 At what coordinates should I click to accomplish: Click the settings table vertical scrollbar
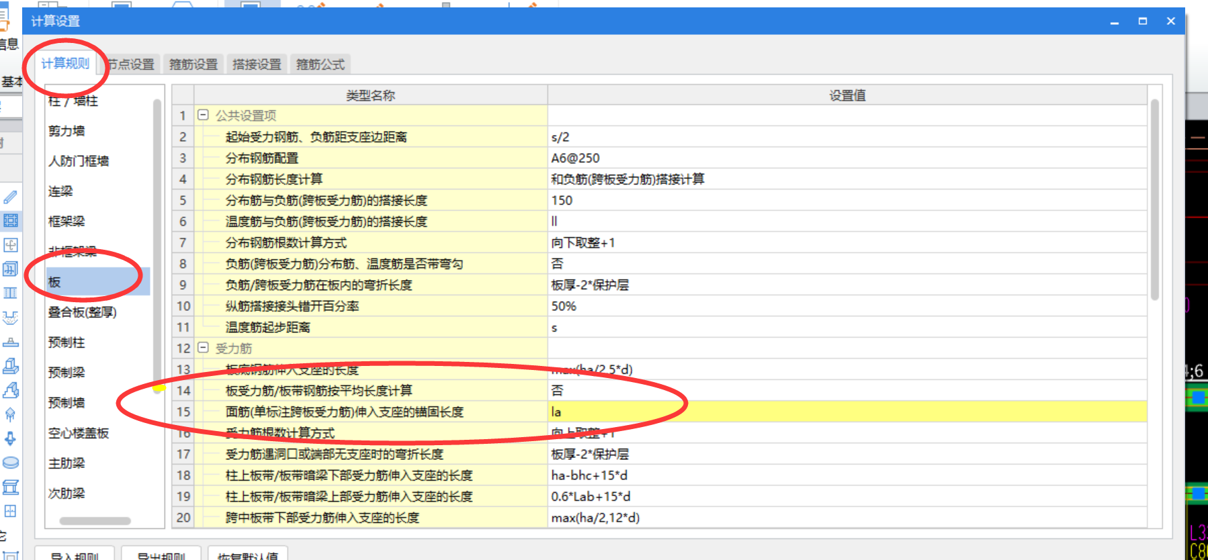(x=1155, y=199)
